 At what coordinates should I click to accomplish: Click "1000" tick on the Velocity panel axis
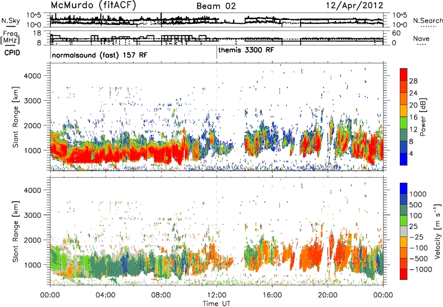33,265
